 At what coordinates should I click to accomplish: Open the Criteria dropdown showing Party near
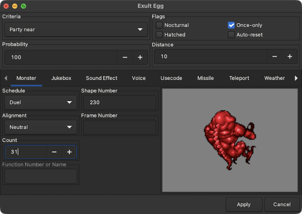(76, 30)
